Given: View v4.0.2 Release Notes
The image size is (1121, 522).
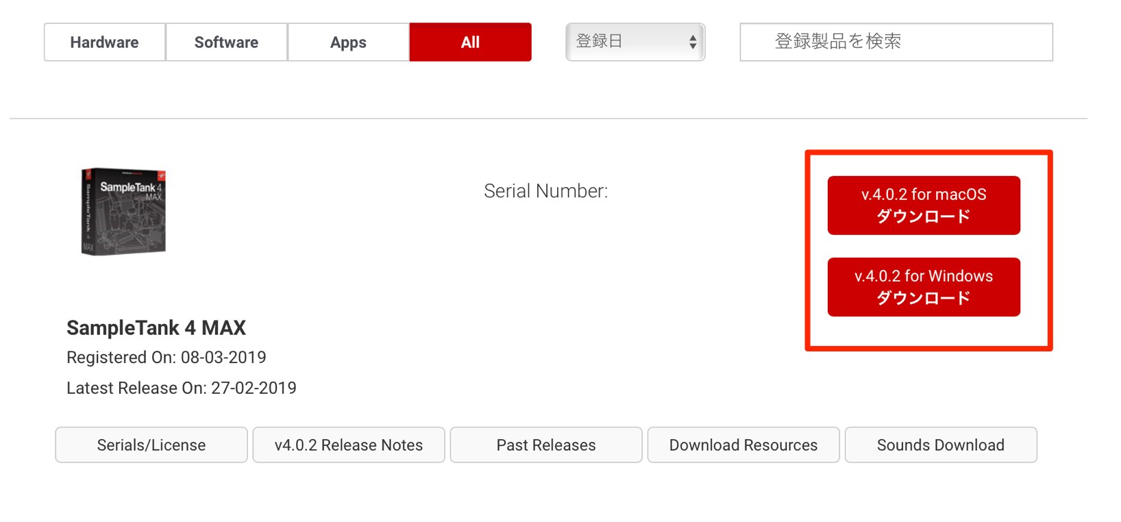Looking at the screenshot, I should pos(349,445).
